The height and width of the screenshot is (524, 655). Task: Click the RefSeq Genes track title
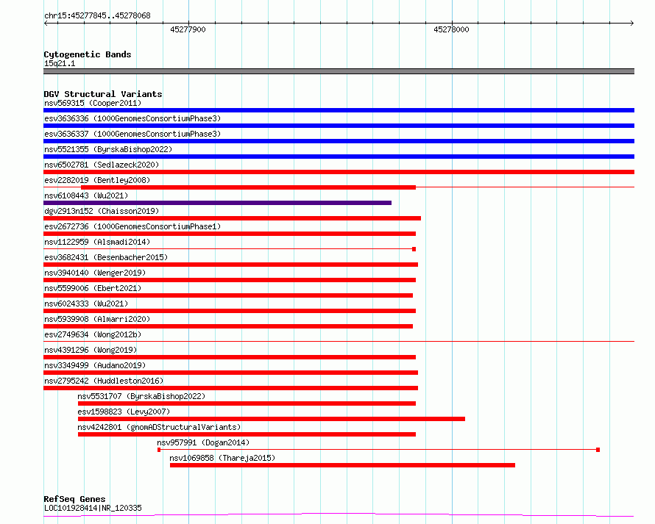coord(74,500)
